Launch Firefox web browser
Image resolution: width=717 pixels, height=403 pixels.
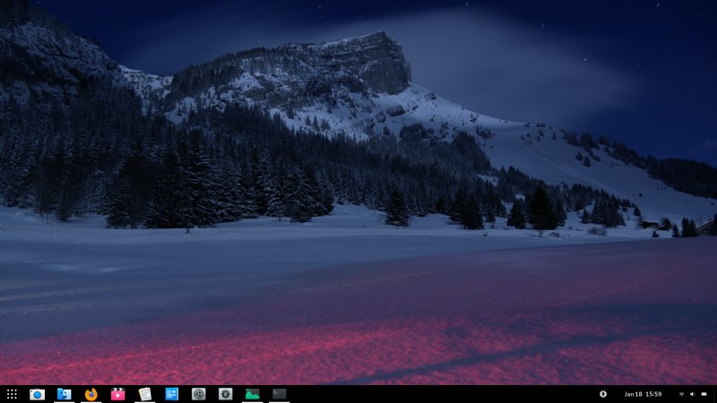(x=91, y=394)
